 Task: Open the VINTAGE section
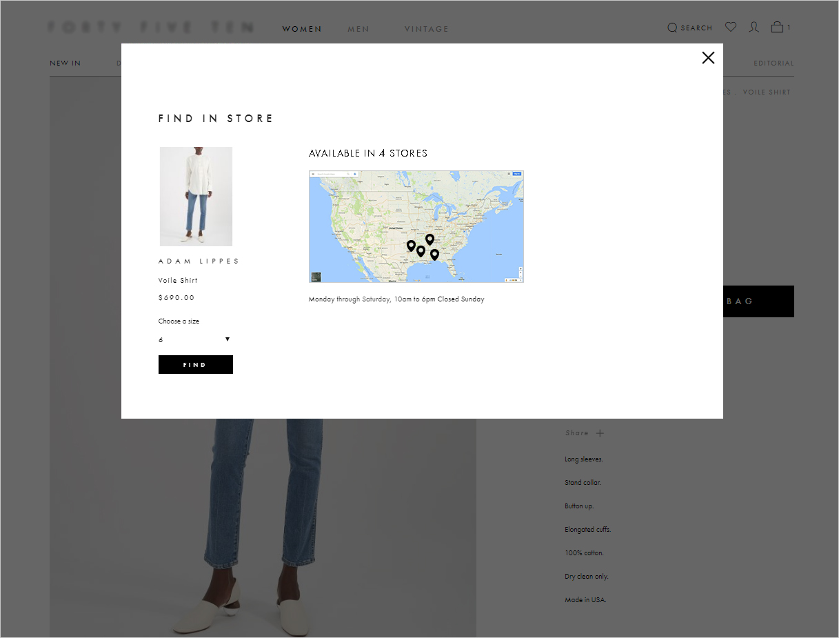(426, 29)
